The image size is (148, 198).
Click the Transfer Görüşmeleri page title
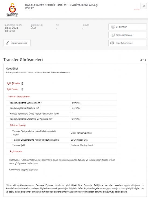(23, 60)
